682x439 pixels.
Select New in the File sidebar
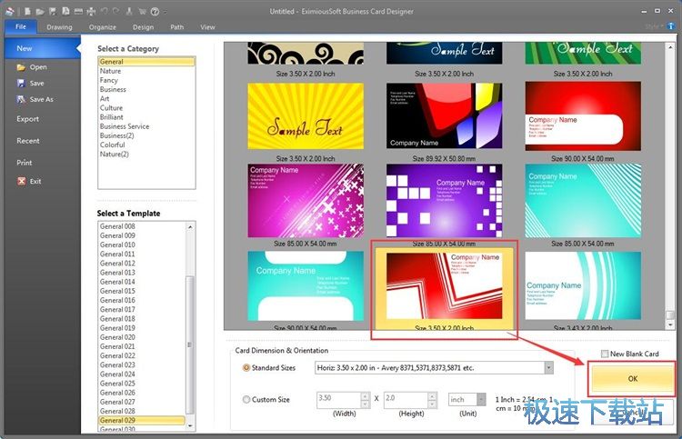(42, 48)
